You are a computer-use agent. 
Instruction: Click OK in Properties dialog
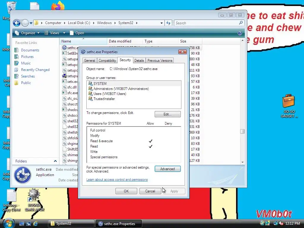pyautogui.click(x=126, y=191)
